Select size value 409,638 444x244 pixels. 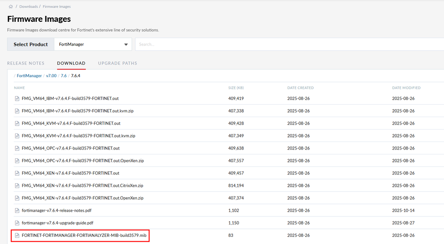point(236,148)
